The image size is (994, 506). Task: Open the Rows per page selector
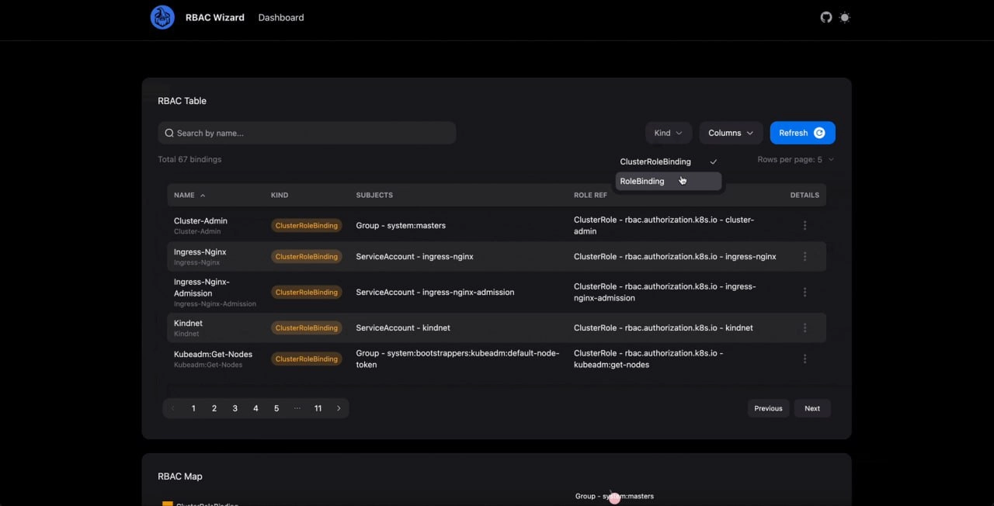point(796,159)
